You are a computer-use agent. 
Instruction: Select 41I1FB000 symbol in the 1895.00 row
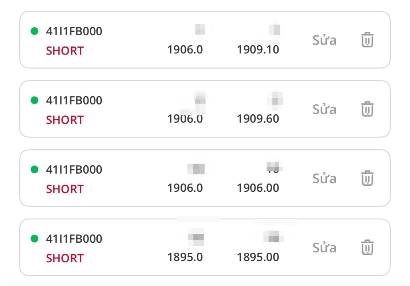tap(74, 239)
